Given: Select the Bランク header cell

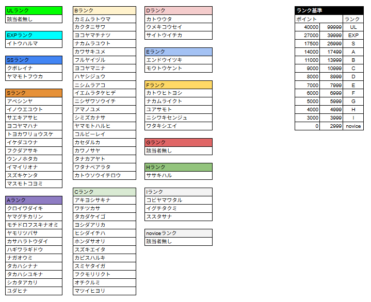Looking at the screenshot, I should tap(105, 10).
